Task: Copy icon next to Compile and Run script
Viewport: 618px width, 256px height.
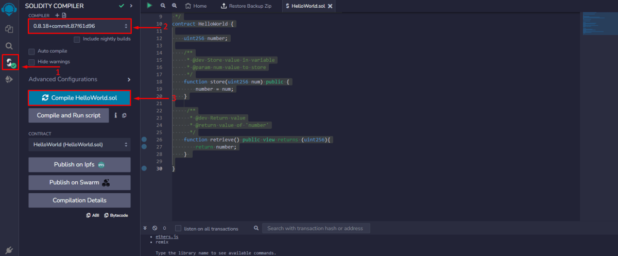Action: [124, 115]
